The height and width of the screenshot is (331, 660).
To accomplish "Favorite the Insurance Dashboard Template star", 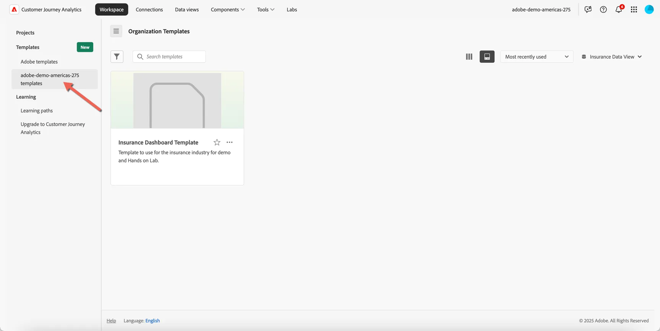I will click(217, 142).
